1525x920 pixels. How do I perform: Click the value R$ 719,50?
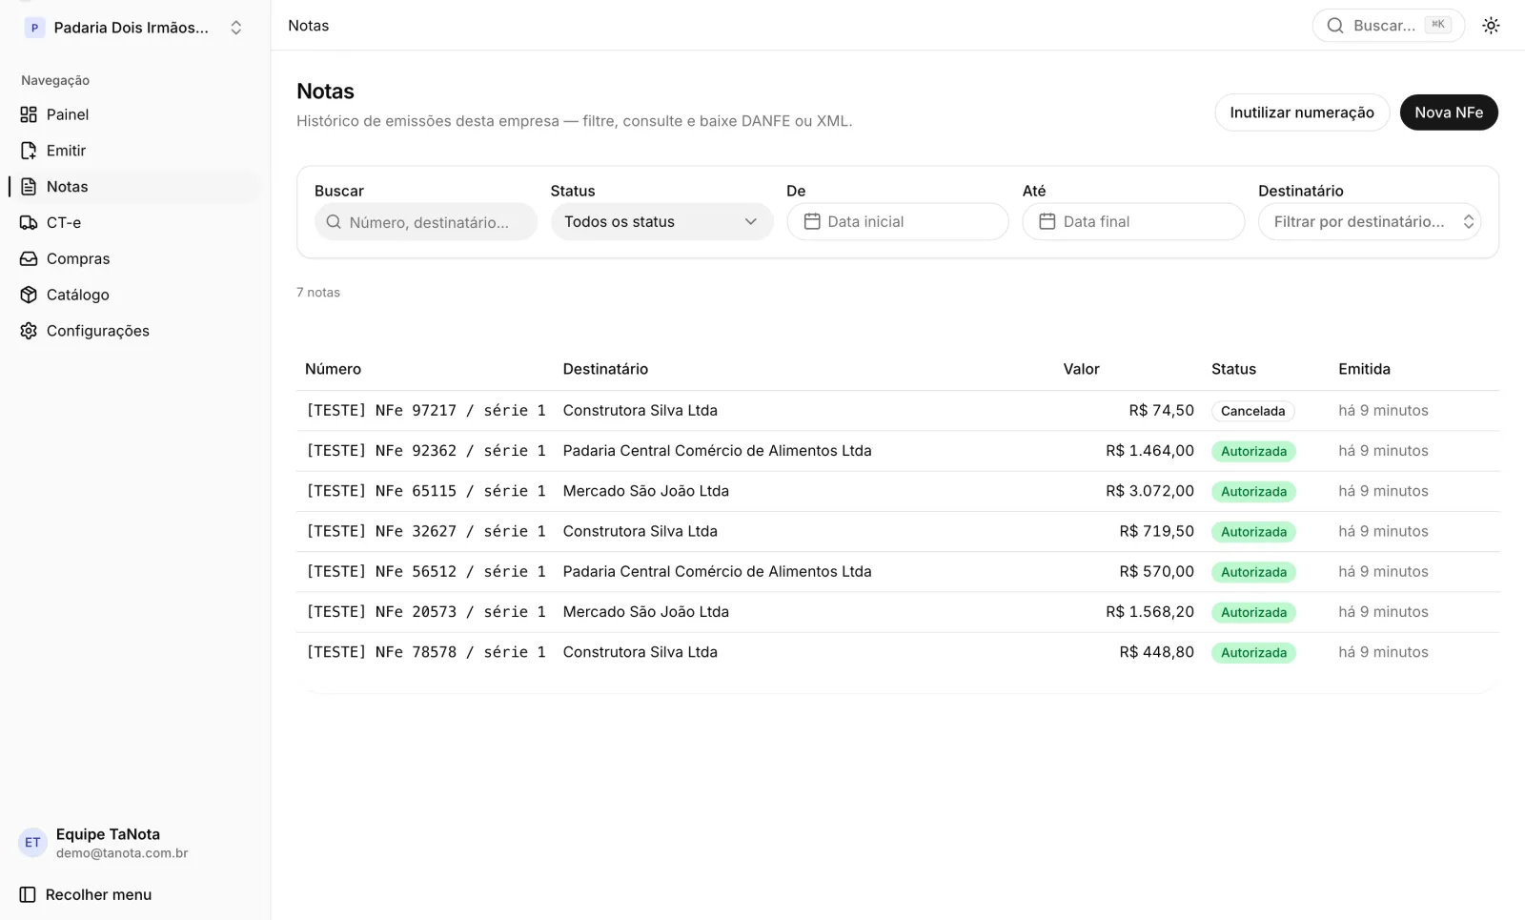pyautogui.click(x=1156, y=531)
